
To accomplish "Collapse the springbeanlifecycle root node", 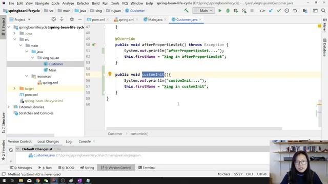I will [x=9, y=27].
